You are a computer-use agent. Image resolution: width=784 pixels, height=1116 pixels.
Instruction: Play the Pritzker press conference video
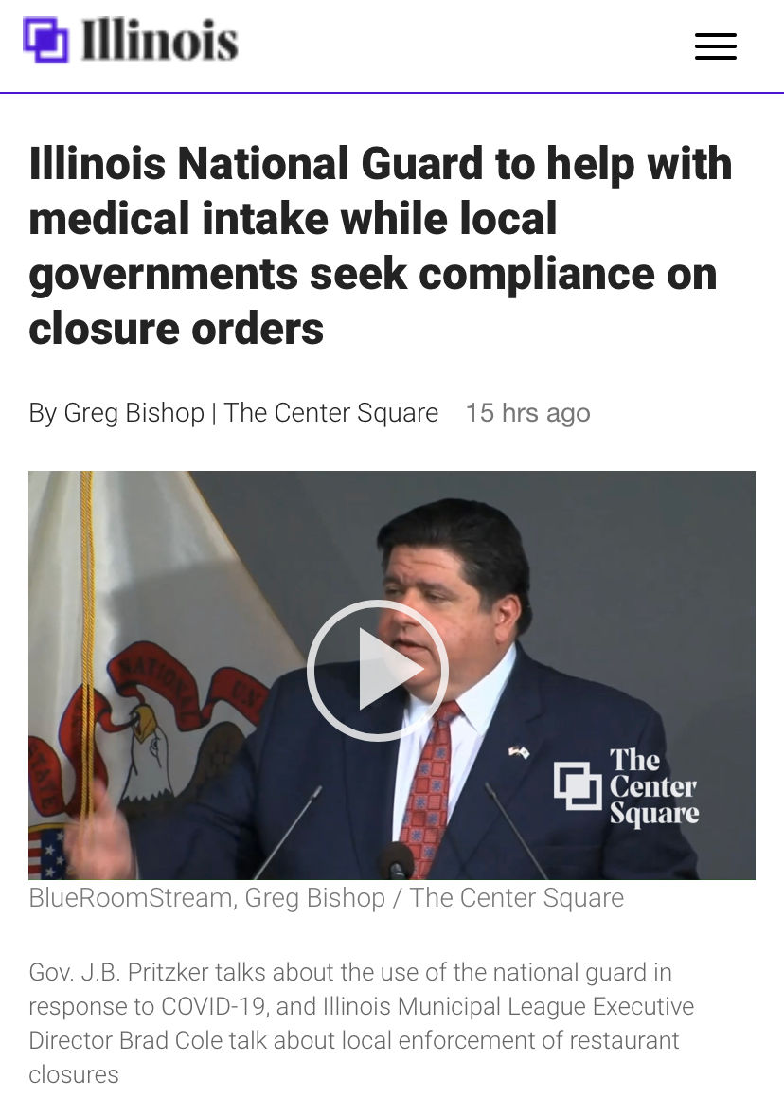pyautogui.click(x=377, y=670)
